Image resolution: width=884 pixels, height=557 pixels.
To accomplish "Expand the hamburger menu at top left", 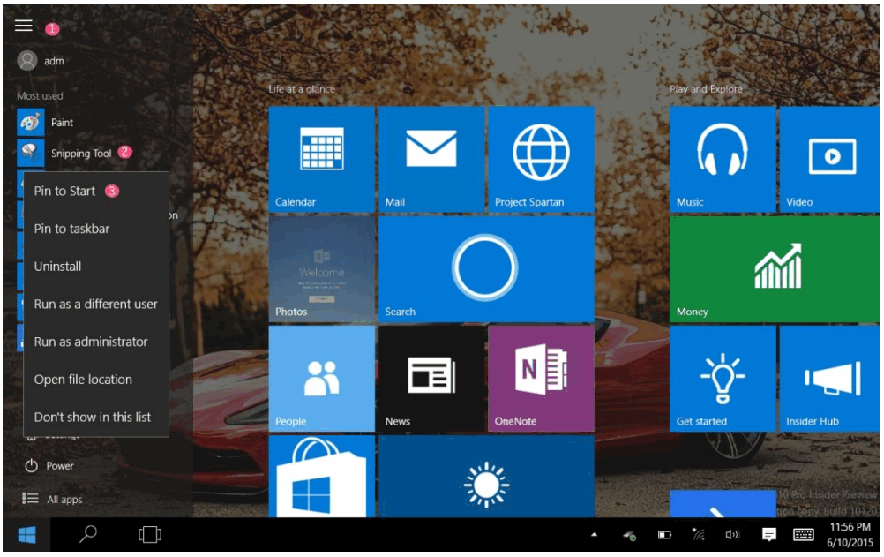I will (x=24, y=26).
